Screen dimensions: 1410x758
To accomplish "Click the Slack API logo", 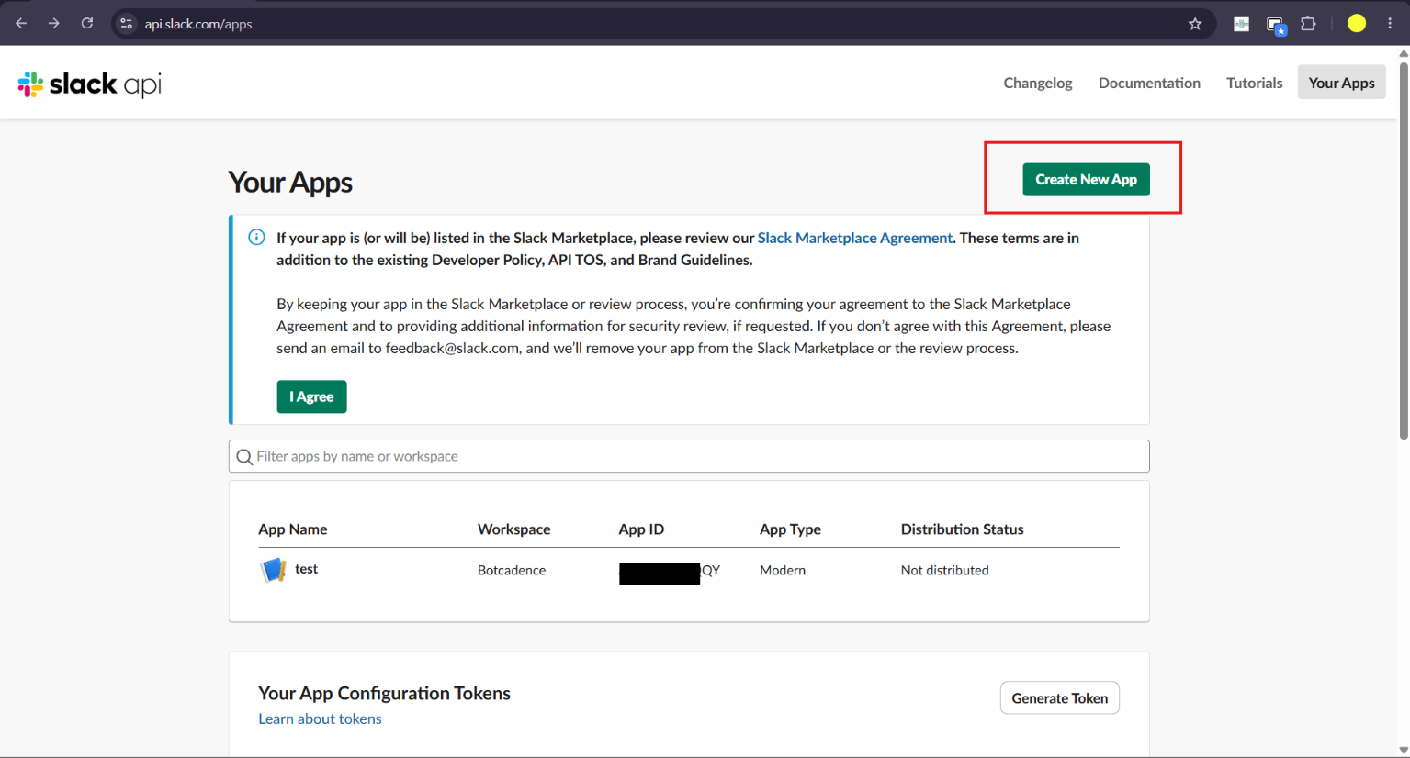I will pyautogui.click(x=90, y=84).
